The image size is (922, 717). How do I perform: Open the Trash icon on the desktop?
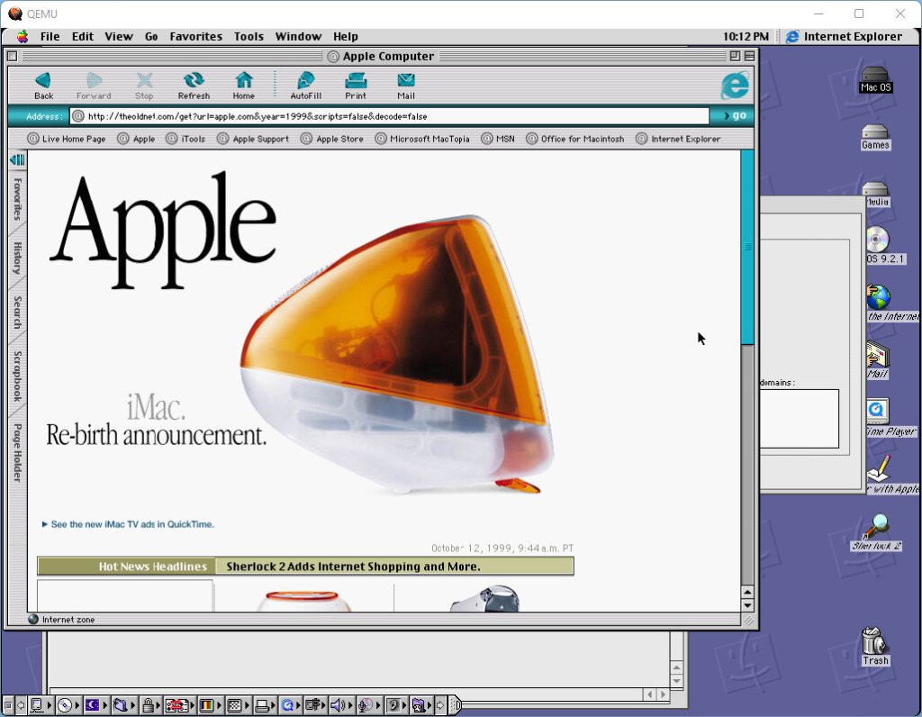(874, 643)
